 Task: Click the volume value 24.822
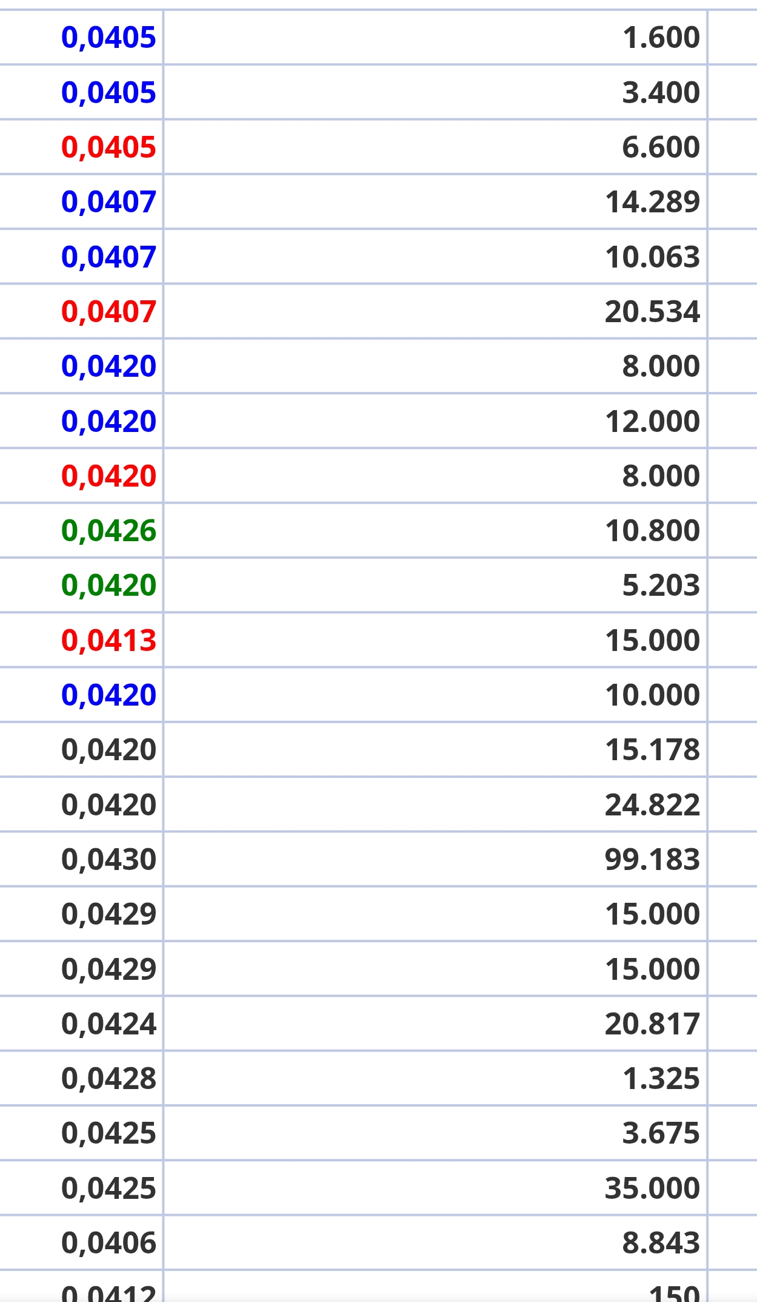click(x=652, y=805)
